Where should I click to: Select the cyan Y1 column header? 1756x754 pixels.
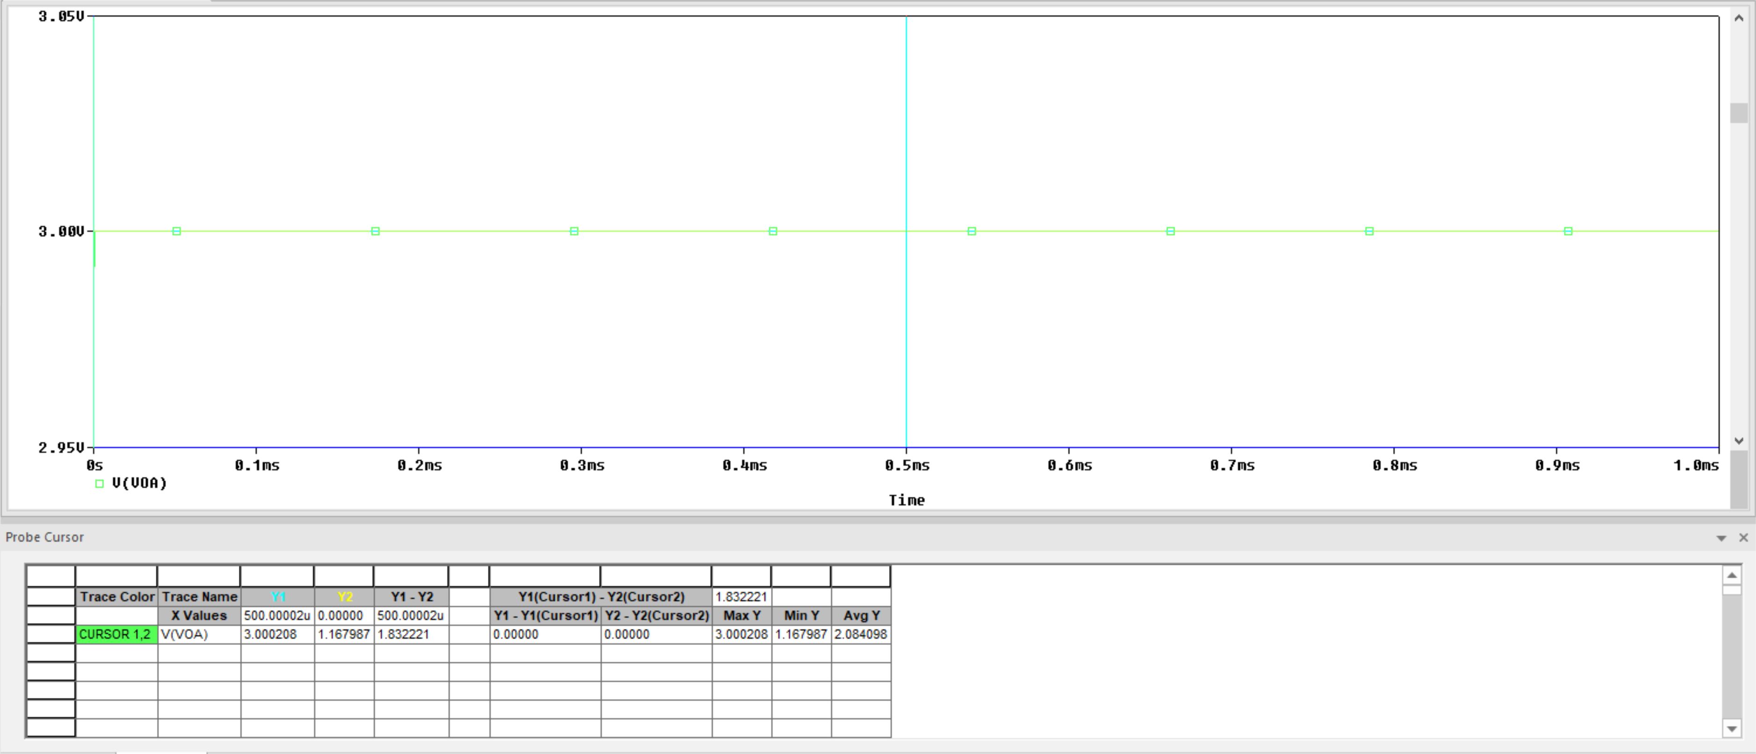click(x=277, y=596)
